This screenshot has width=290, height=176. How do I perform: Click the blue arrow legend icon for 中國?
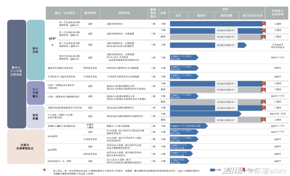213,170
